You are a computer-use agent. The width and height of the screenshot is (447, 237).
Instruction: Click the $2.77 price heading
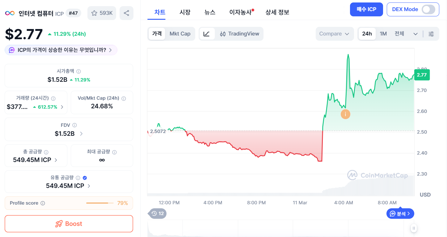pyautogui.click(x=24, y=34)
